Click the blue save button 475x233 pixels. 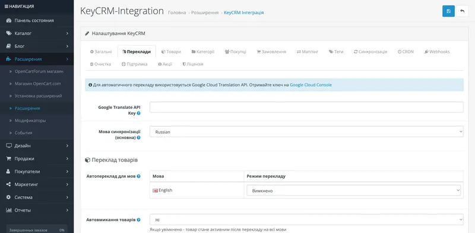point(448,11)
